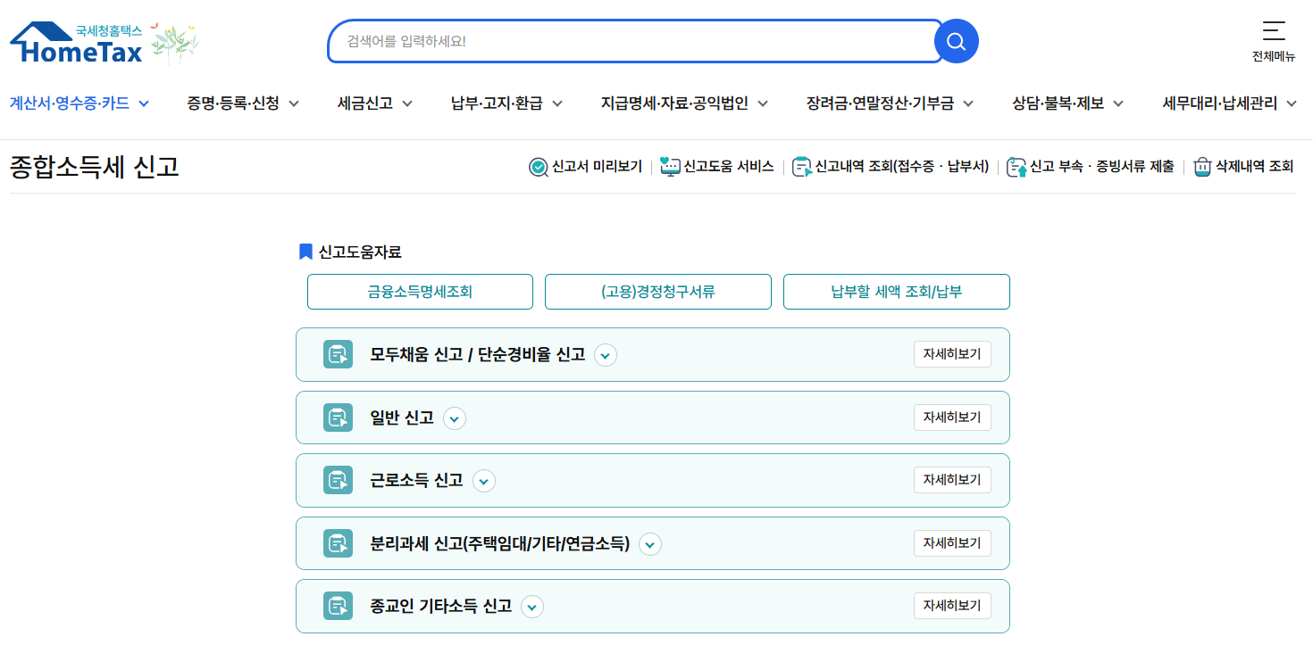Open the 장려금·연말정산·기부금 dropdown arrow

tap(968, 103)
